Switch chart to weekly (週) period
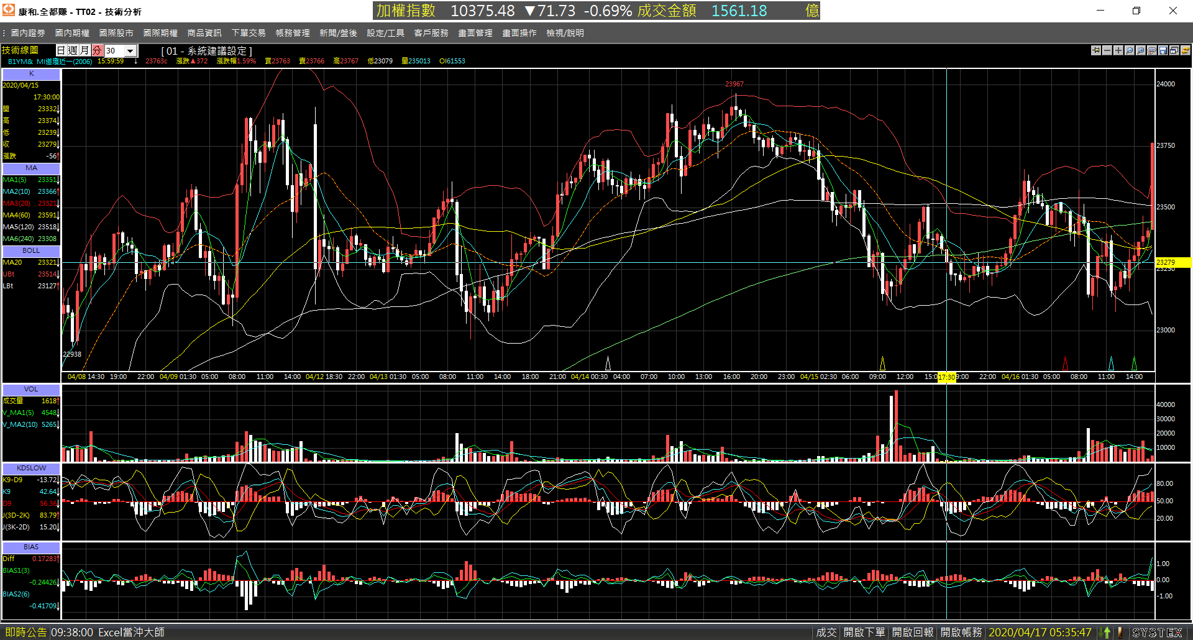The width and height of the screenshot is (1193, 640). [x=73, y=50]
